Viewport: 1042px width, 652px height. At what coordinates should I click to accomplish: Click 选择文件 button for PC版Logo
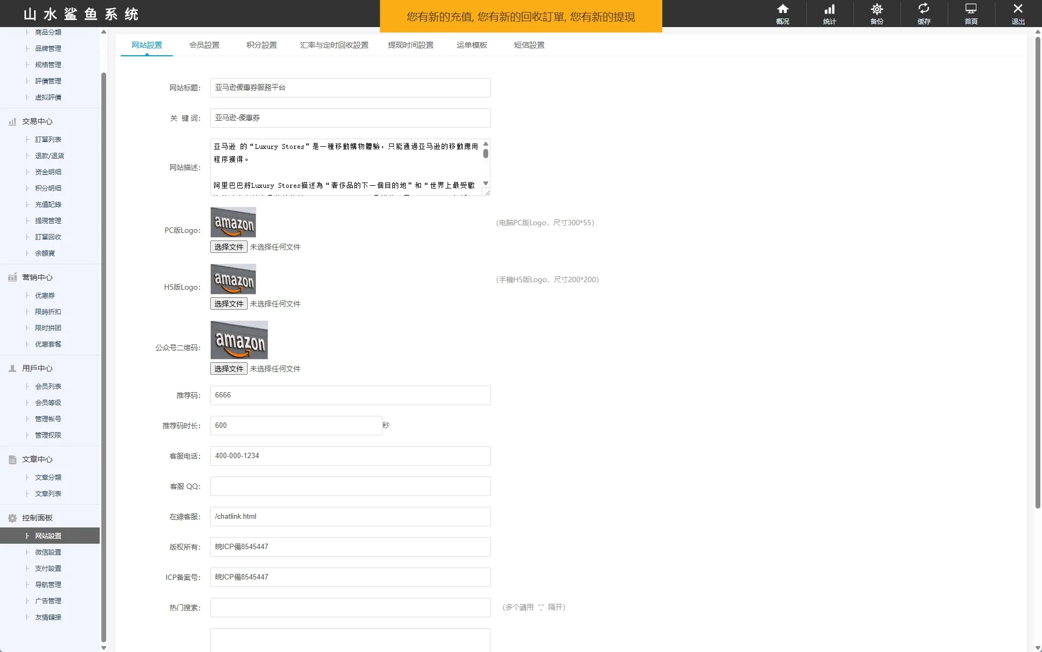(x=229, y=247)
